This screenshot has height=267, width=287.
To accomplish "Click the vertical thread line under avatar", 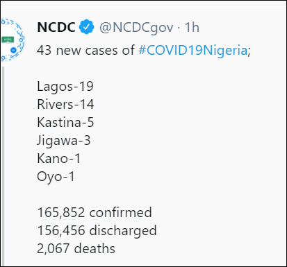I will tap(3, 166).
